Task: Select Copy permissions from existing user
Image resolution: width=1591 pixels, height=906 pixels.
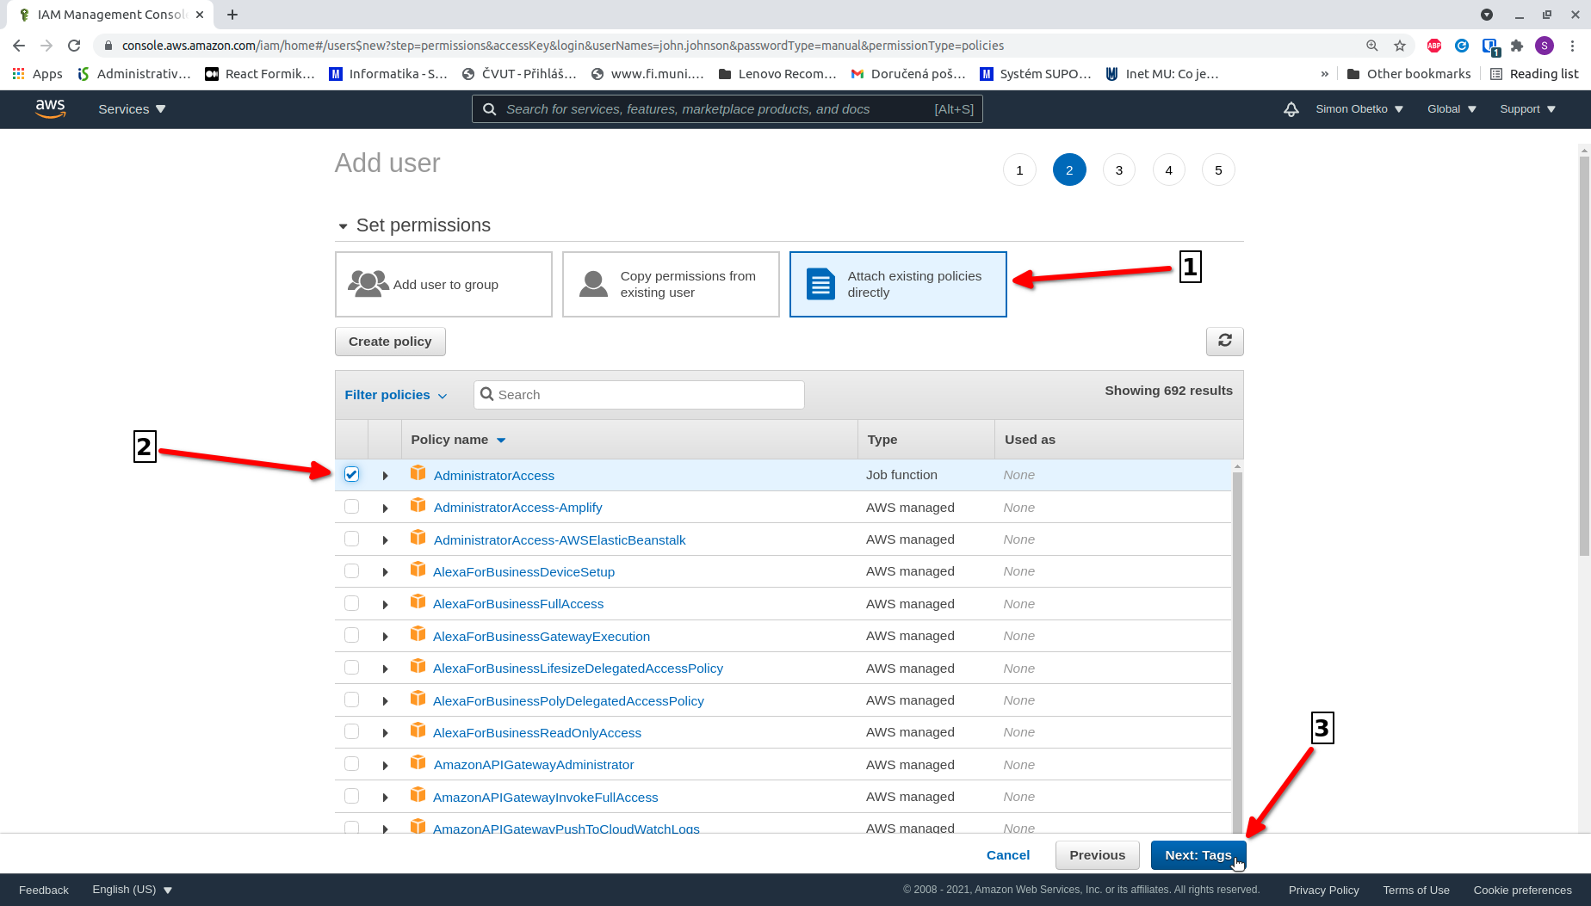Action: point(671,284)
